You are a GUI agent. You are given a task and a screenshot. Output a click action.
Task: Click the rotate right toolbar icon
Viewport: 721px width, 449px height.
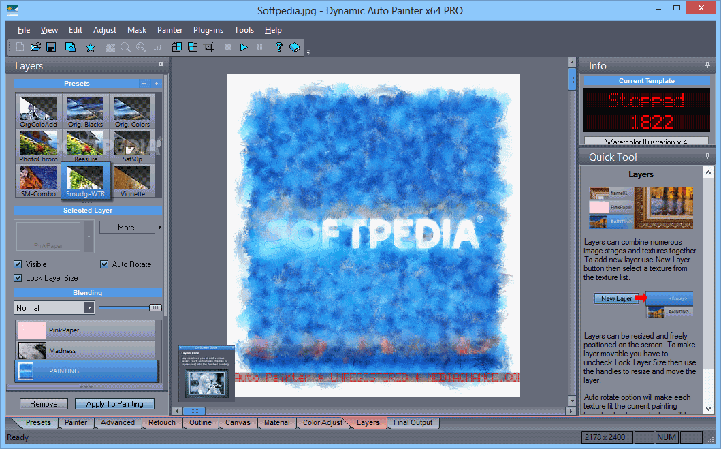click(193, 47)
